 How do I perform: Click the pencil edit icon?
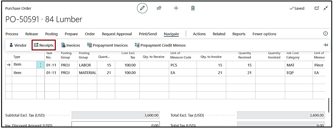(x=142, y=9)
